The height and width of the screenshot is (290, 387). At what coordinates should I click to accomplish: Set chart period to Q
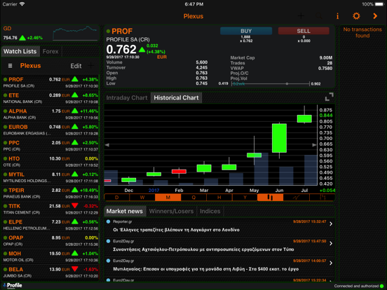193,198
